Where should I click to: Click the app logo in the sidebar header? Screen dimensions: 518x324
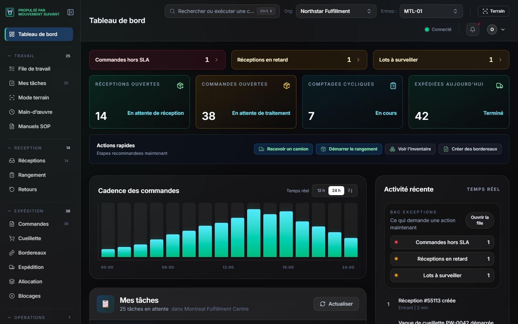(10, 12)
